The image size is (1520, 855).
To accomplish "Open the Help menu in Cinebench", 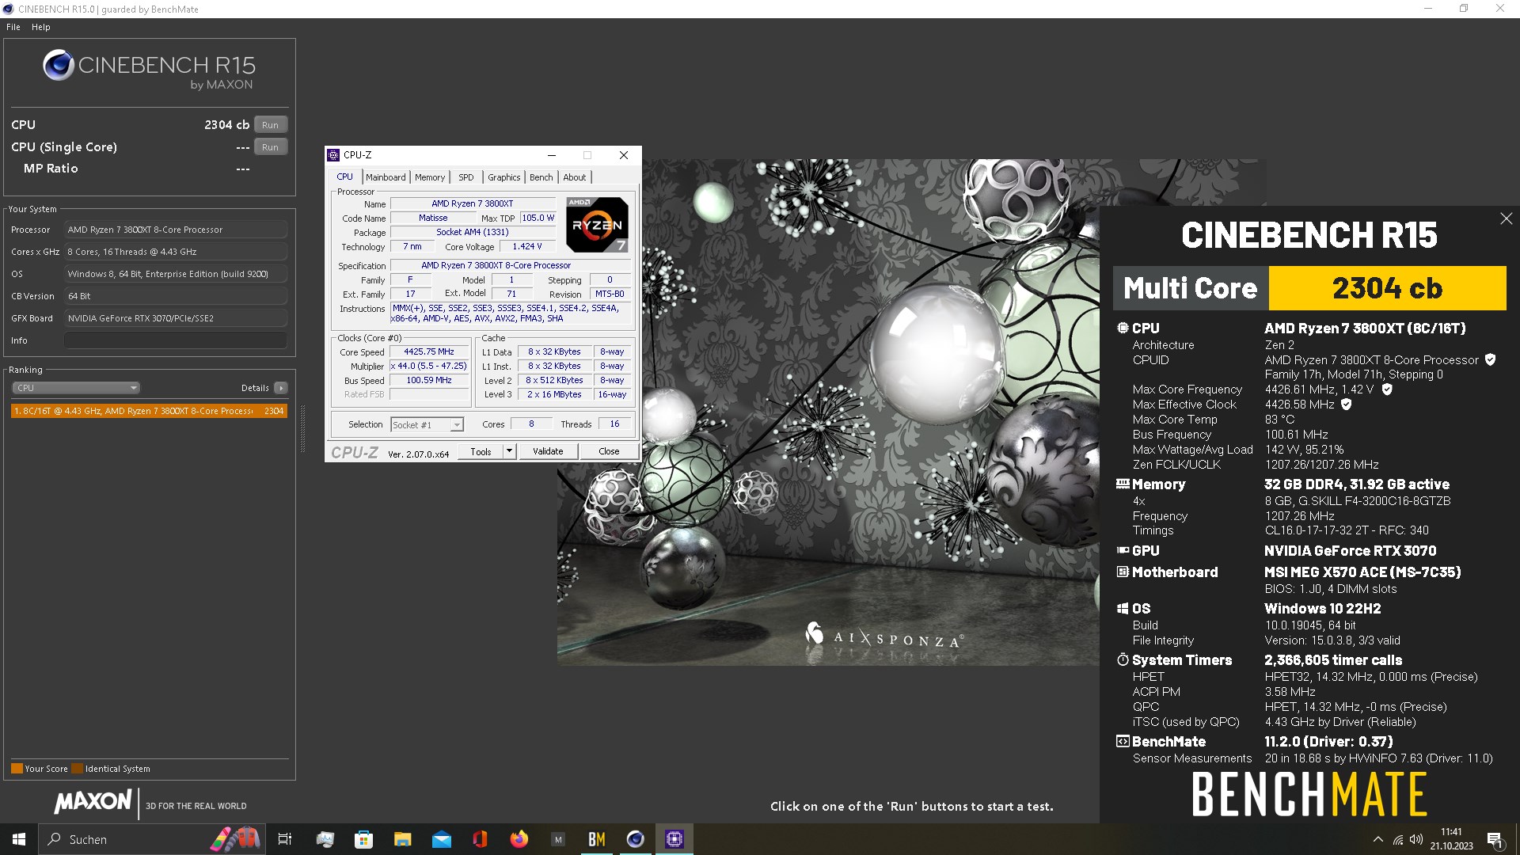I will 41,27.
